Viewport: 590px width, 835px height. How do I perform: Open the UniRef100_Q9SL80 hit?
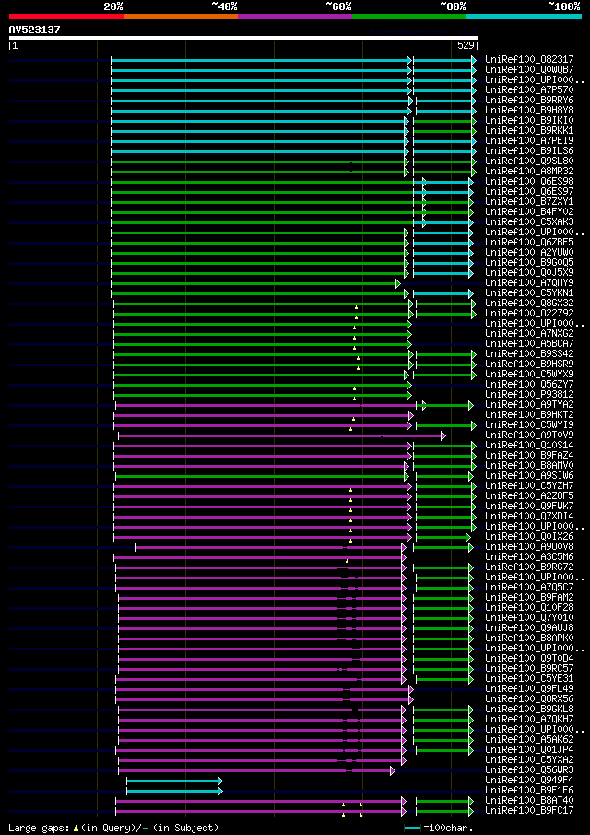(529, 161)
